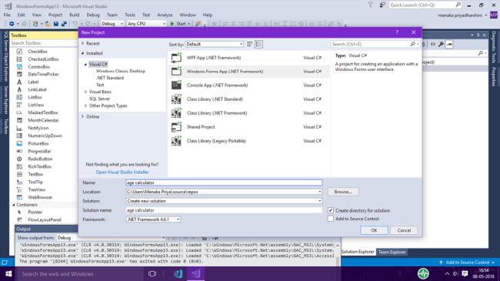500x281 pixels.
Task: Select the Class Library (Legacy Portable) icon
Action: click(176, 141)
